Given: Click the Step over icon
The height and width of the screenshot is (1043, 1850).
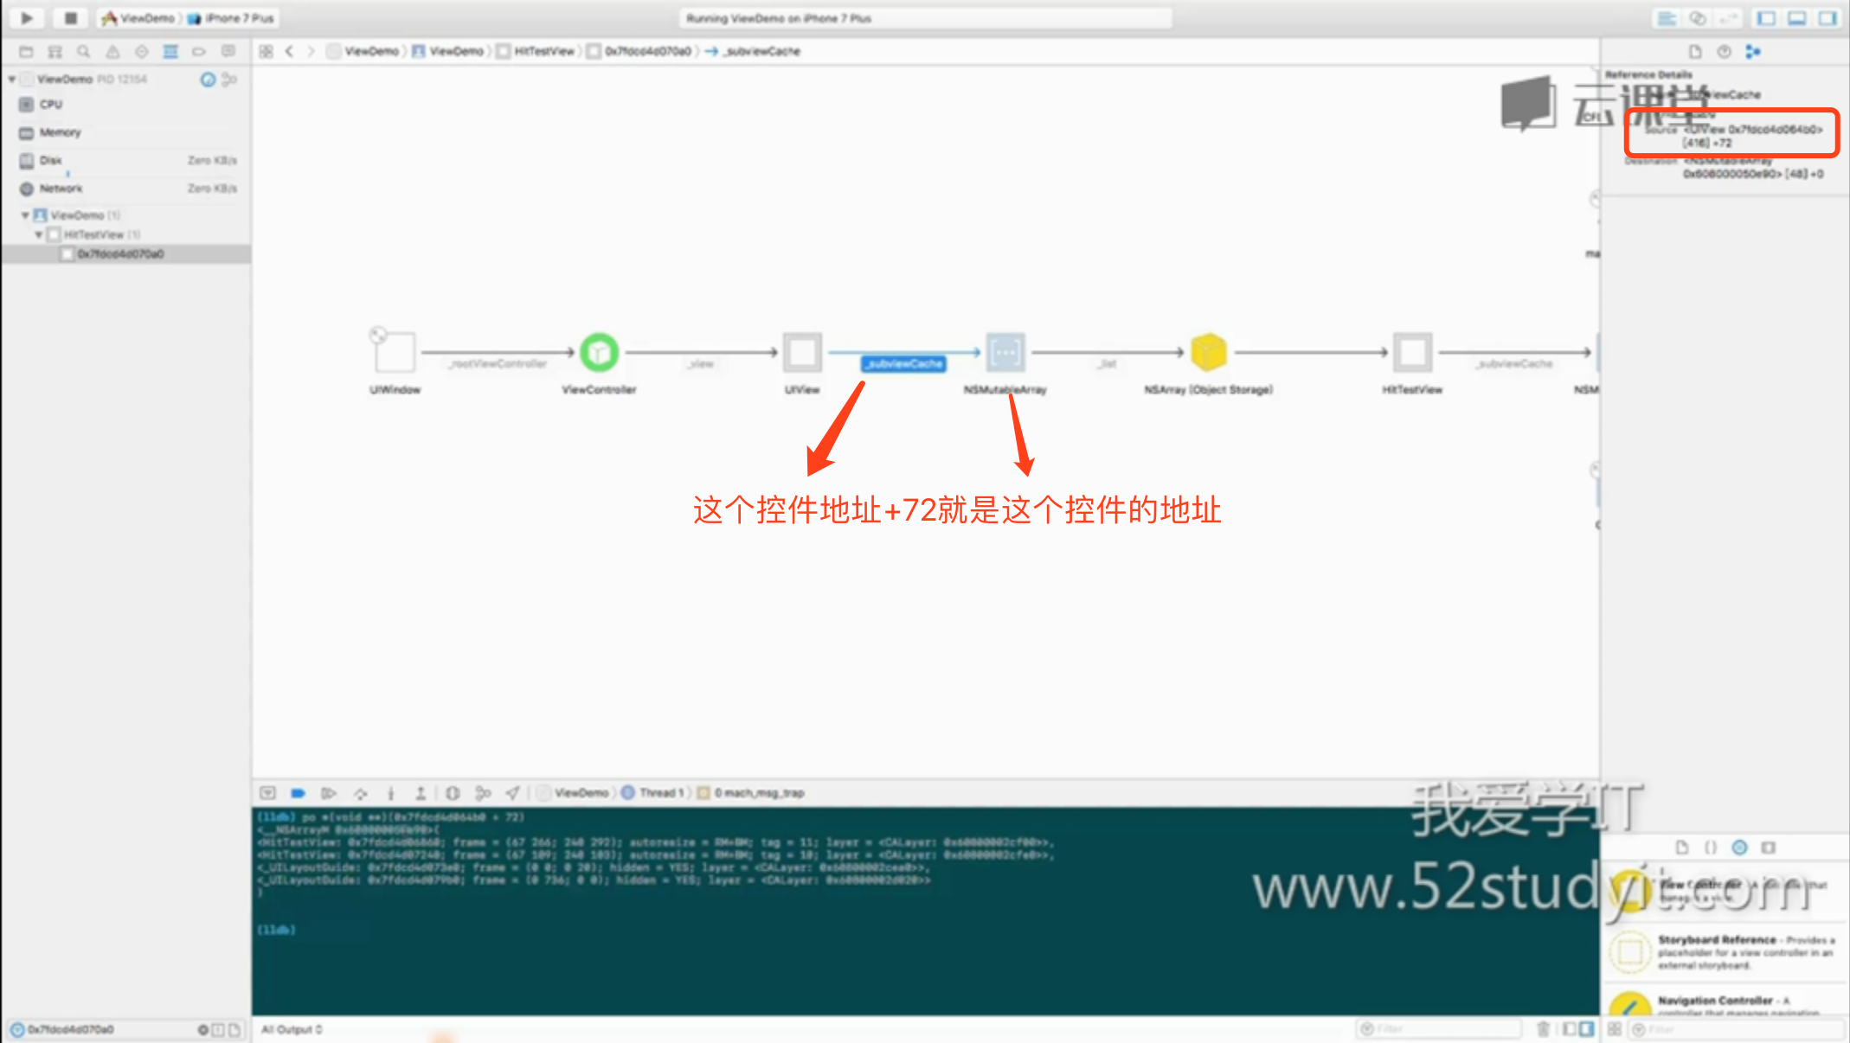Looking at the screenshot, I should click(360, 793).
